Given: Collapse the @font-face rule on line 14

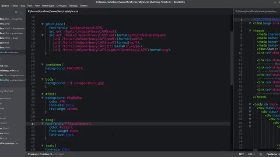Looking at the screenshot, I should coord(42,24).
